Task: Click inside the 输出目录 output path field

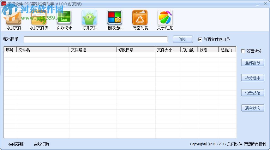Action: pyautogui.click(x=96, y=39)
